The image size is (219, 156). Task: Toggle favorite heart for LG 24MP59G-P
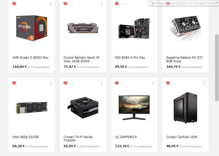(117, 83)
